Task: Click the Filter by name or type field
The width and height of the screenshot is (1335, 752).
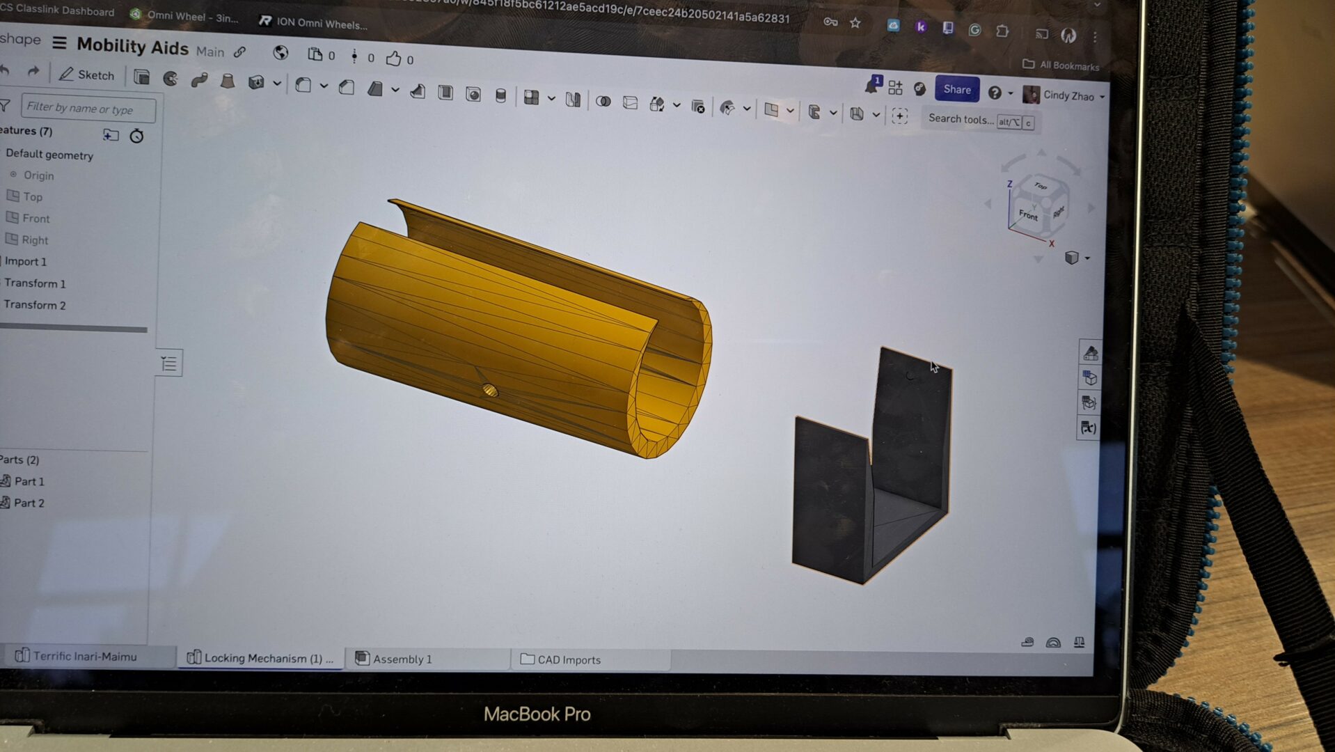Action: point(88,108)
